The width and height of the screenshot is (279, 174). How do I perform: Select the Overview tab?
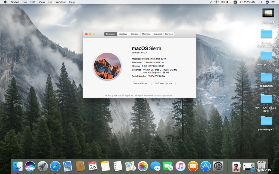(x=111, y=34)
